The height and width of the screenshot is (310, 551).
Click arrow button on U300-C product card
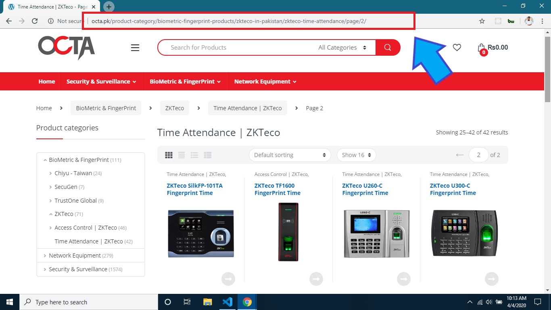492,279
